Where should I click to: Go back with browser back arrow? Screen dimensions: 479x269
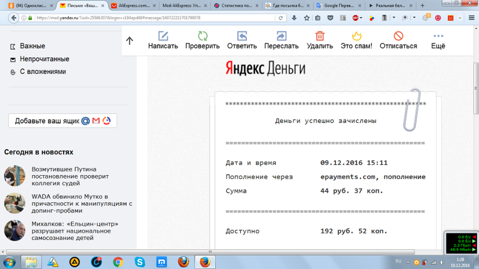(13, 18)
